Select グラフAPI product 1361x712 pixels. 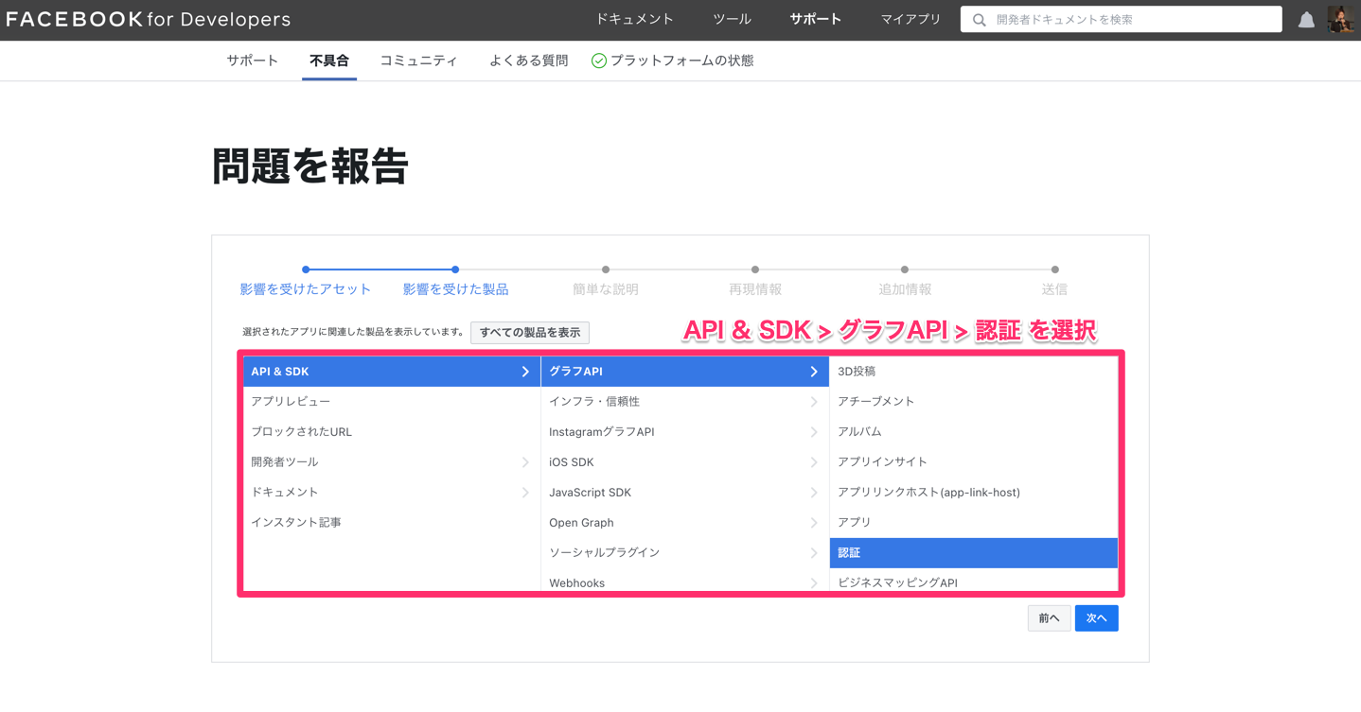point(684,372)
